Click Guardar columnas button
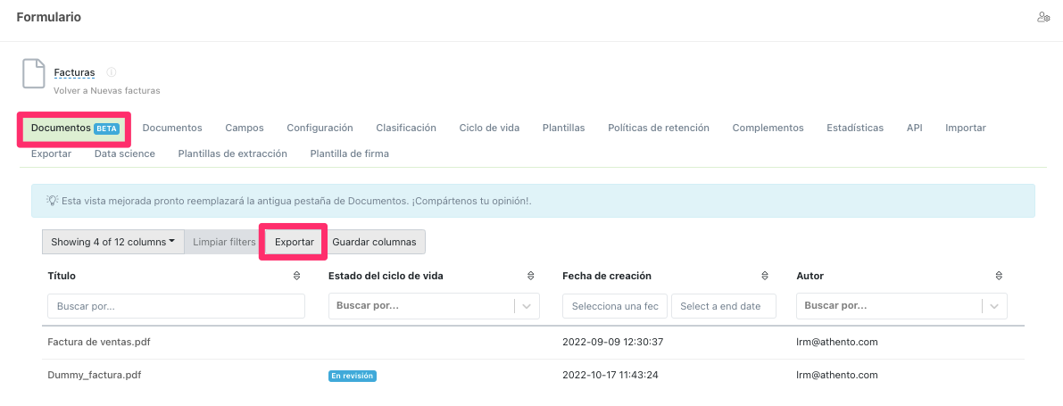Viewport: 1063px width, 406px height. coord(374,242)
